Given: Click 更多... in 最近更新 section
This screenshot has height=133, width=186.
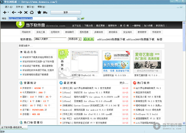Looking at the screenshot, I should click(124, 83).
